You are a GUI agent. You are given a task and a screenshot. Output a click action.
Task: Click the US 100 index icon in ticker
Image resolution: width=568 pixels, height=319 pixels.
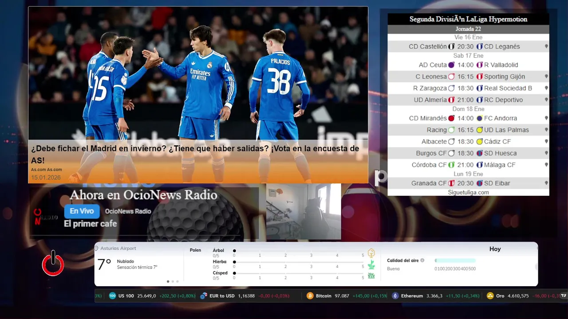[112, 296]
